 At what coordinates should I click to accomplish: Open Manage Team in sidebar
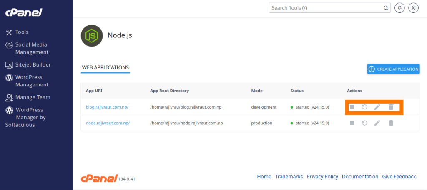(28, 97)
